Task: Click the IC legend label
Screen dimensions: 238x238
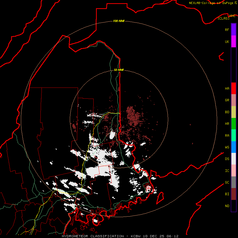Action: pos(227,171)
